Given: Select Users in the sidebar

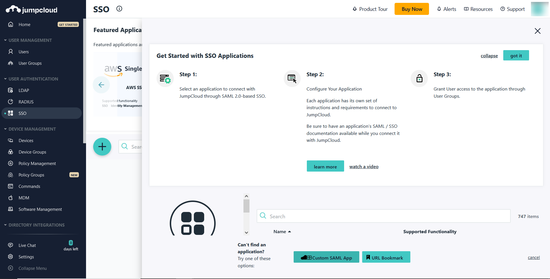Looking at the screenshot, I should pos(23,52).
